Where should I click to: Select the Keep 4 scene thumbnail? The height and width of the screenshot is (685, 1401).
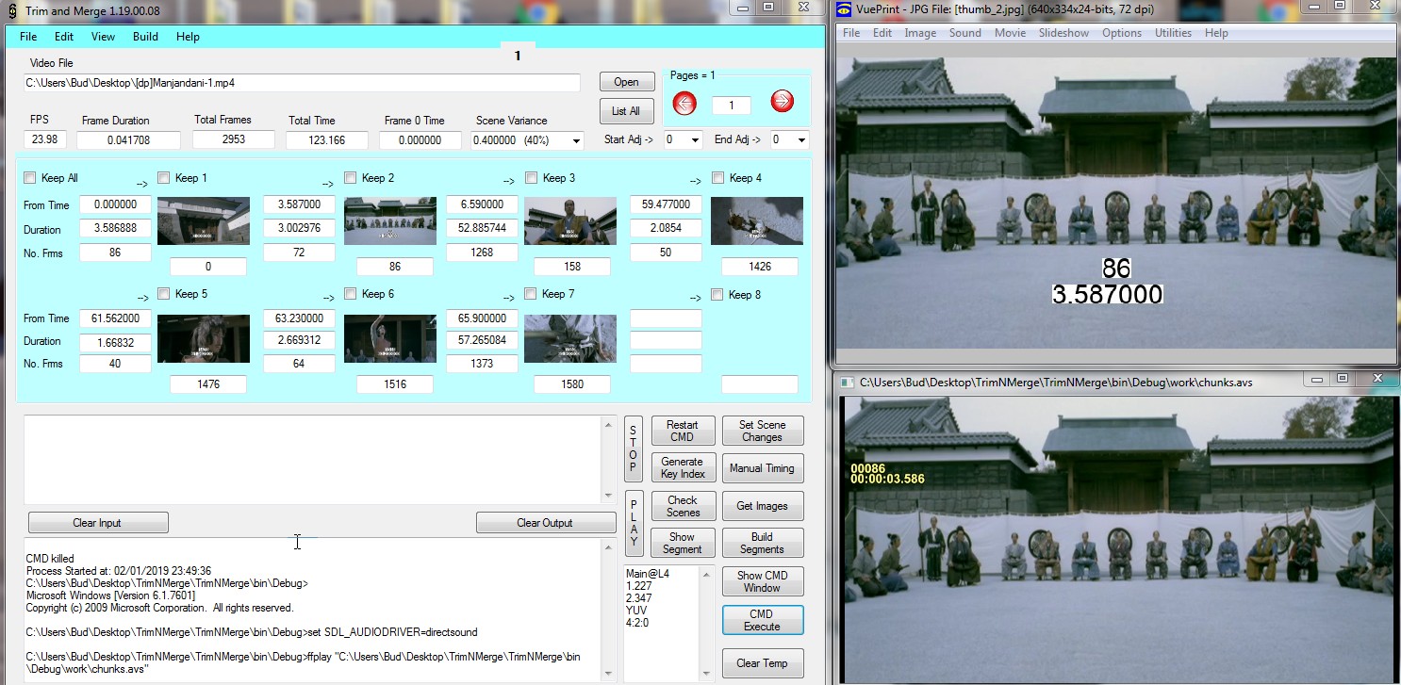point(757,221)
